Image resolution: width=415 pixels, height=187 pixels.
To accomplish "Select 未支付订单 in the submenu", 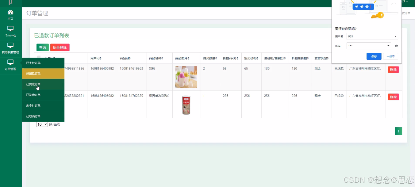I will click(43, 106).
